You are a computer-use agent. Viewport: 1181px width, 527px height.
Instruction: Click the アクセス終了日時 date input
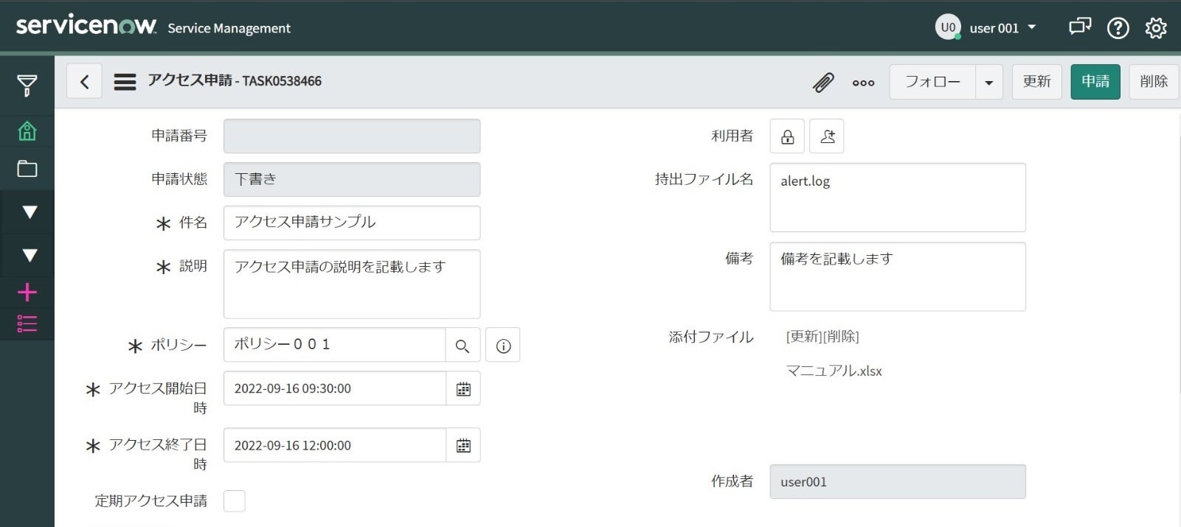335,445
